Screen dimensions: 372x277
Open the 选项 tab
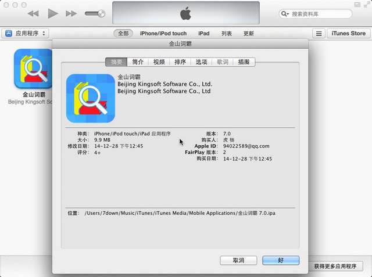tap(201, 62)
